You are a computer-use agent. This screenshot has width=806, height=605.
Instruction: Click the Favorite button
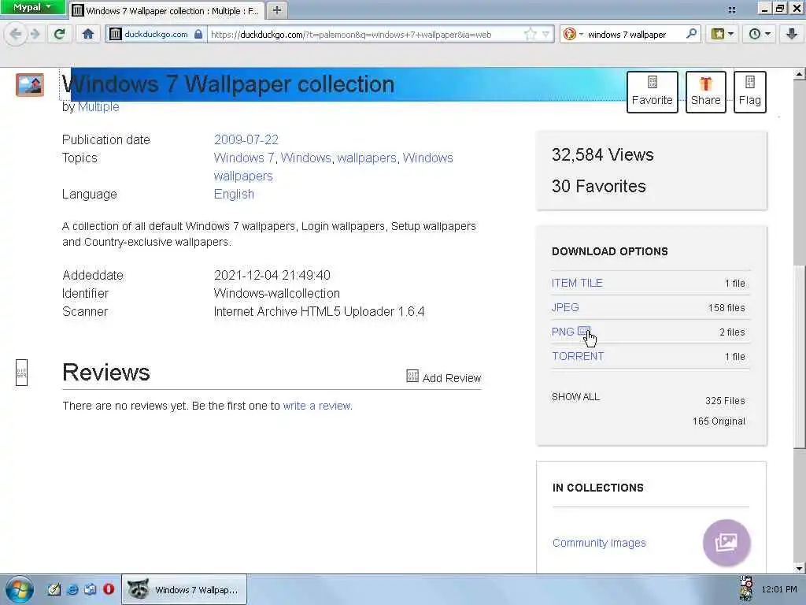tap(653, 92)
